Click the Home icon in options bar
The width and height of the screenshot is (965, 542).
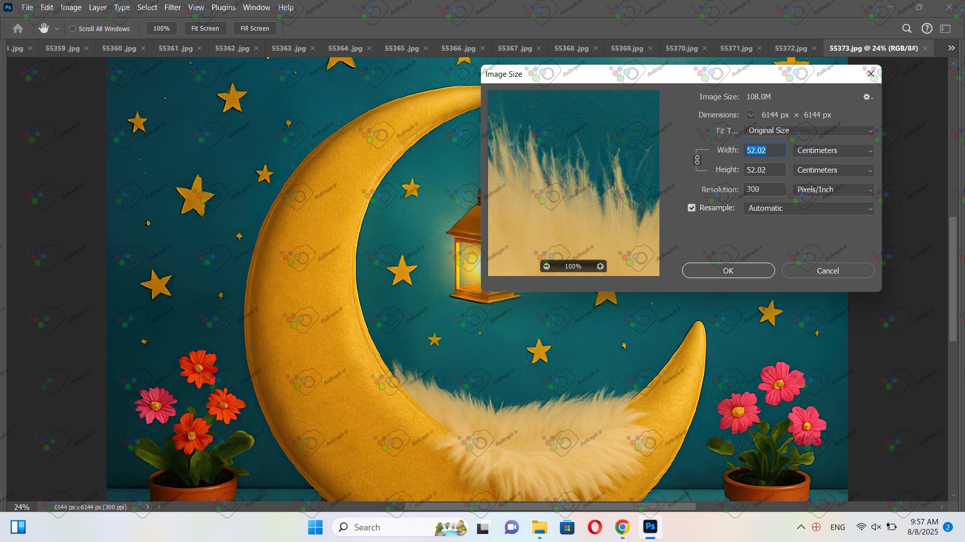point(18,29)
